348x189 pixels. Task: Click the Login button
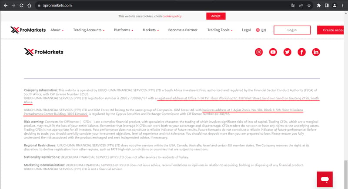click(x=292, y=30)
